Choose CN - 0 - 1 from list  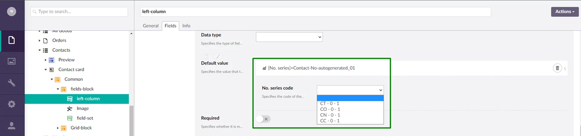click(330, 115)
